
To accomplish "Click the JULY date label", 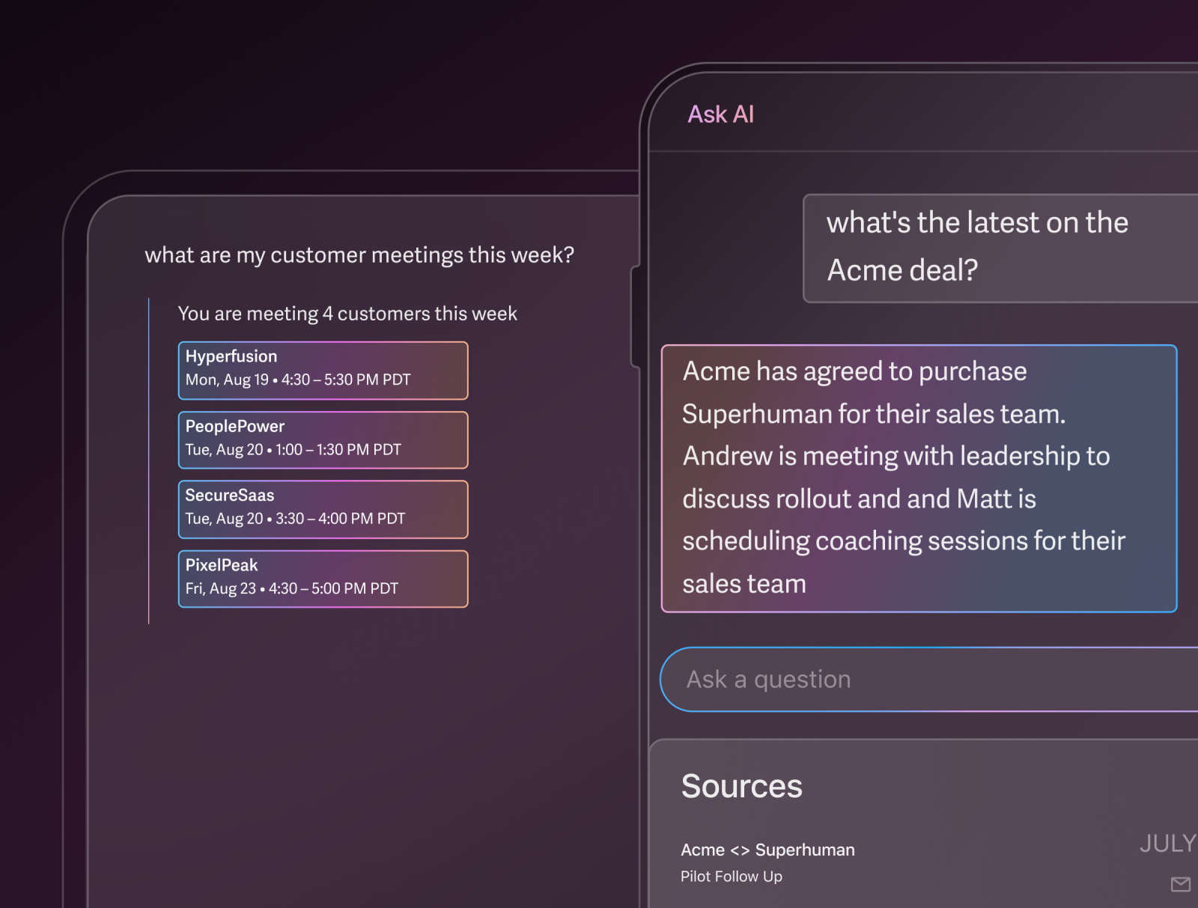I will pos(1168,844).
